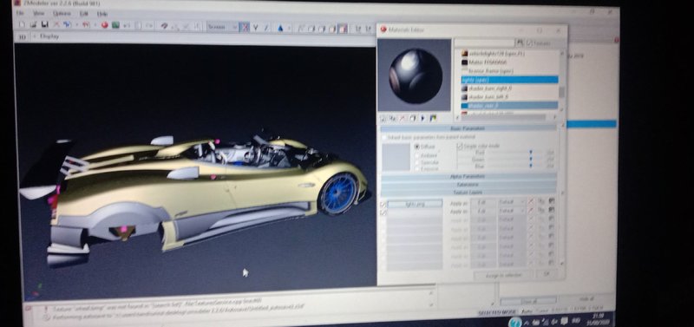Open the red Materials Editor sphere icon
The width and height of the screenshot is (694, 327).
[104, 25]
